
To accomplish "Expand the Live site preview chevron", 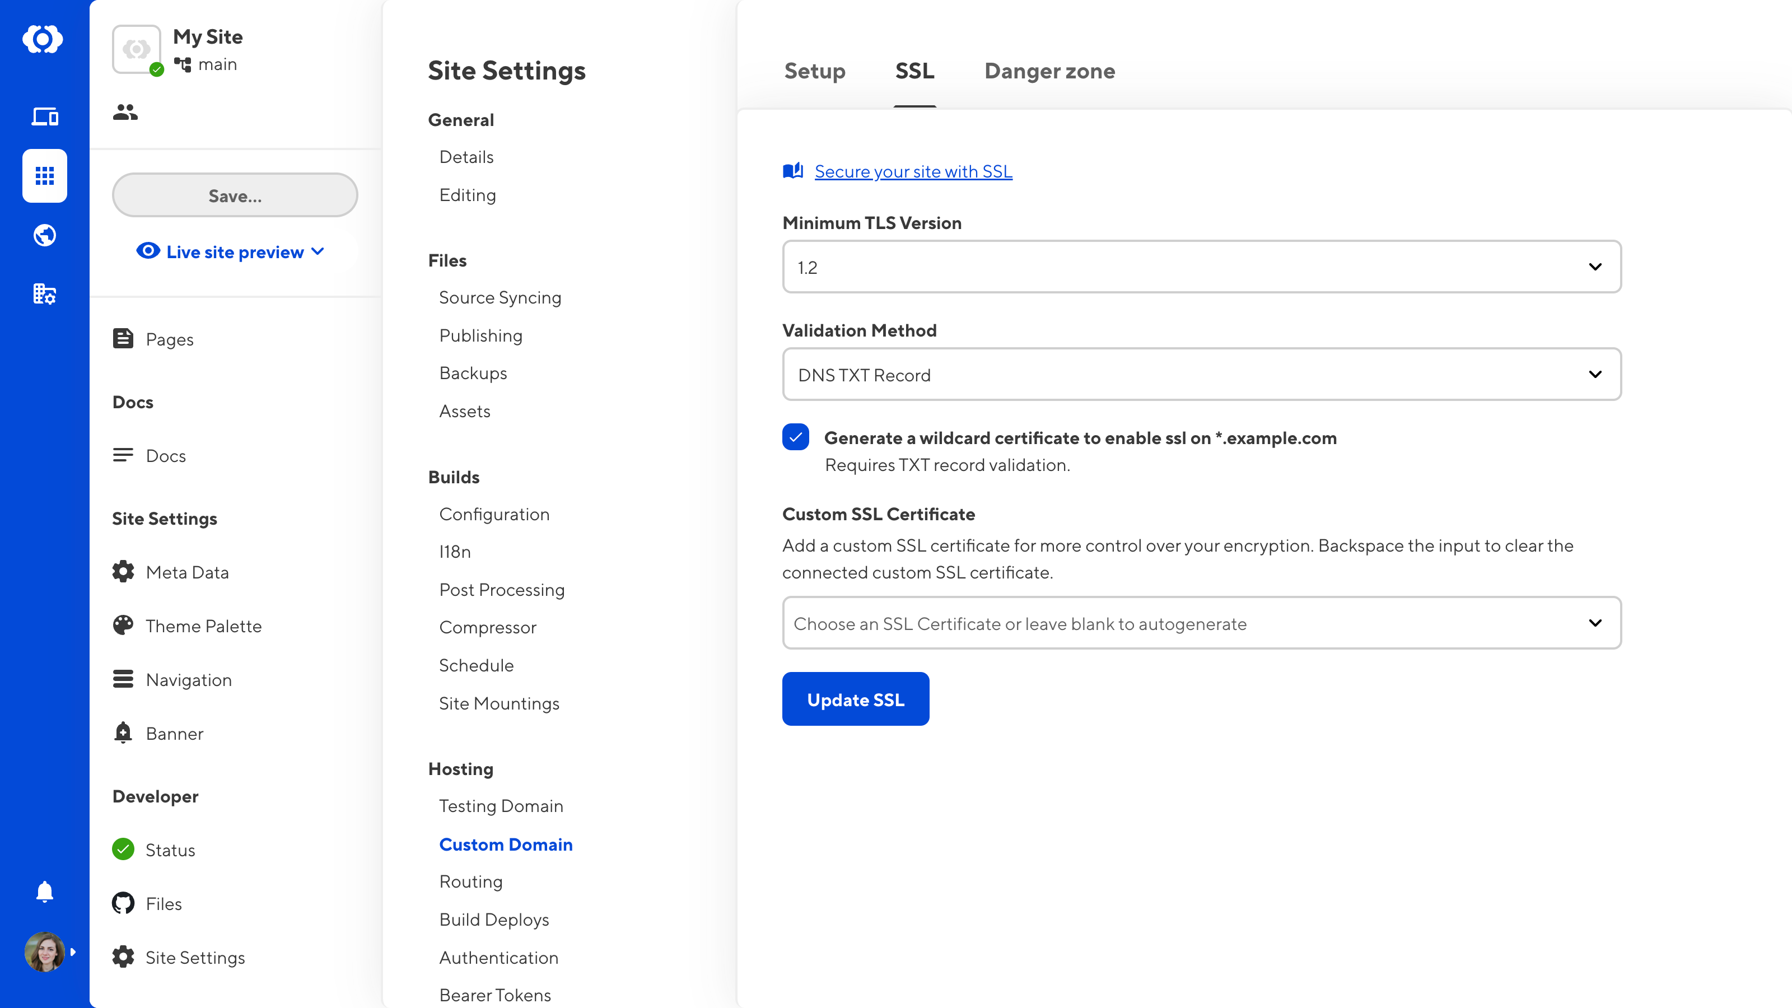I will pyautogui.click(x=318, y=251).
